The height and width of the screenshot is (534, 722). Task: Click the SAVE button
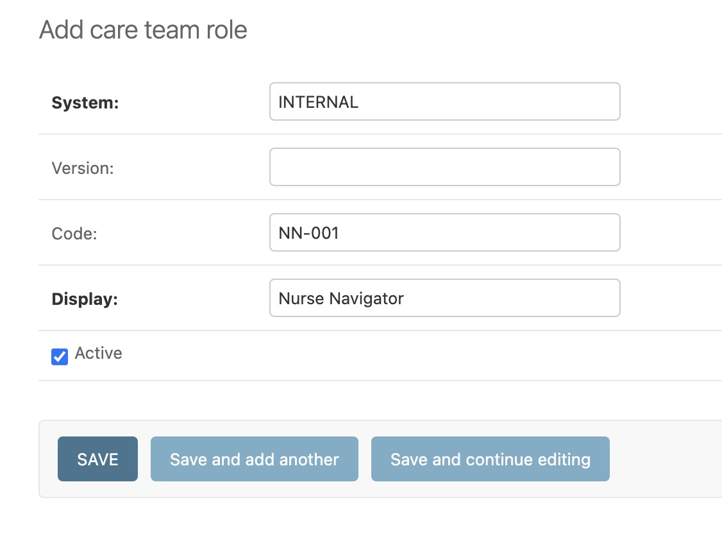97,459
